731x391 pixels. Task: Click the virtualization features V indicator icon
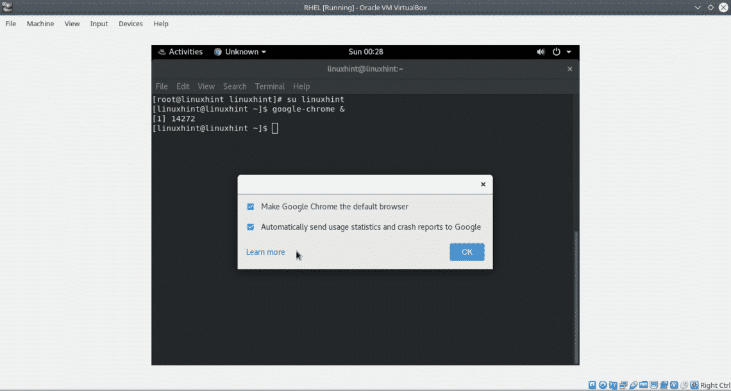point(674,385)
